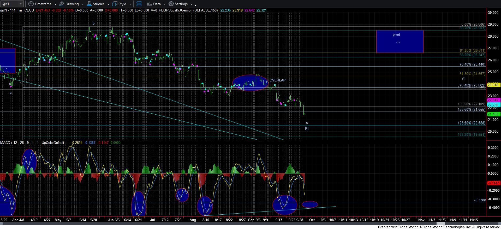This screenshot has height=229, width=501.
Task: Expand the Studies dropdown arrow
Action: click(108, 4)
